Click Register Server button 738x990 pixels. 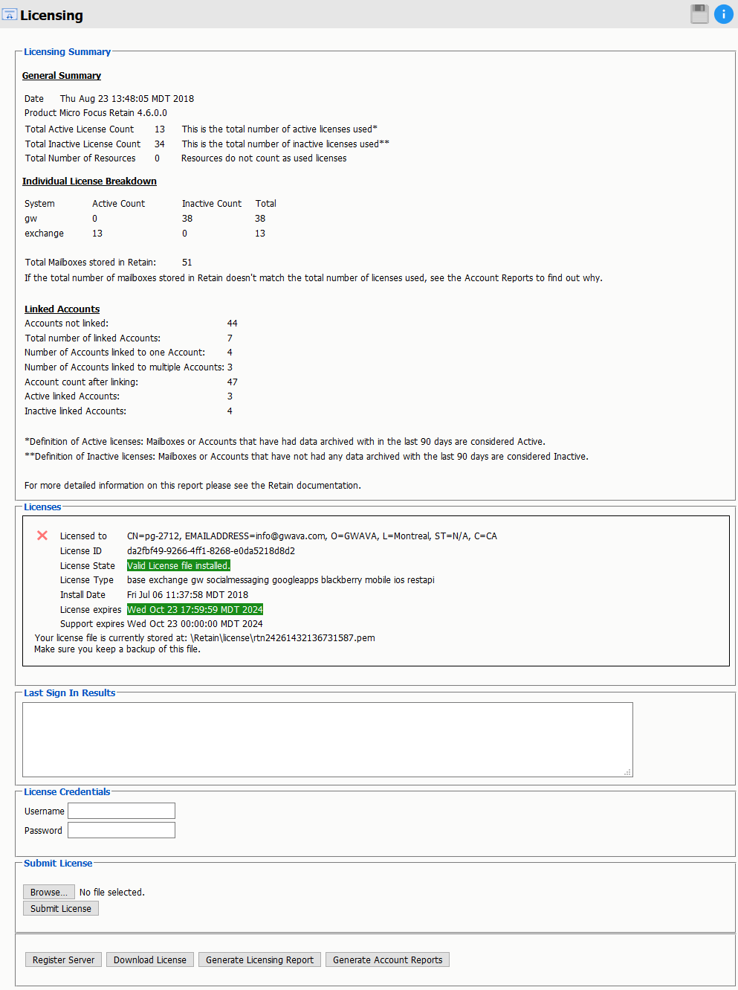coord(63,960)
